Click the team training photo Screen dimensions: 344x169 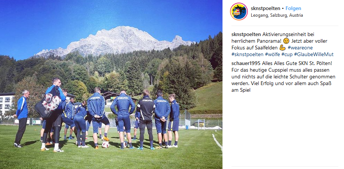pos(111,84)
